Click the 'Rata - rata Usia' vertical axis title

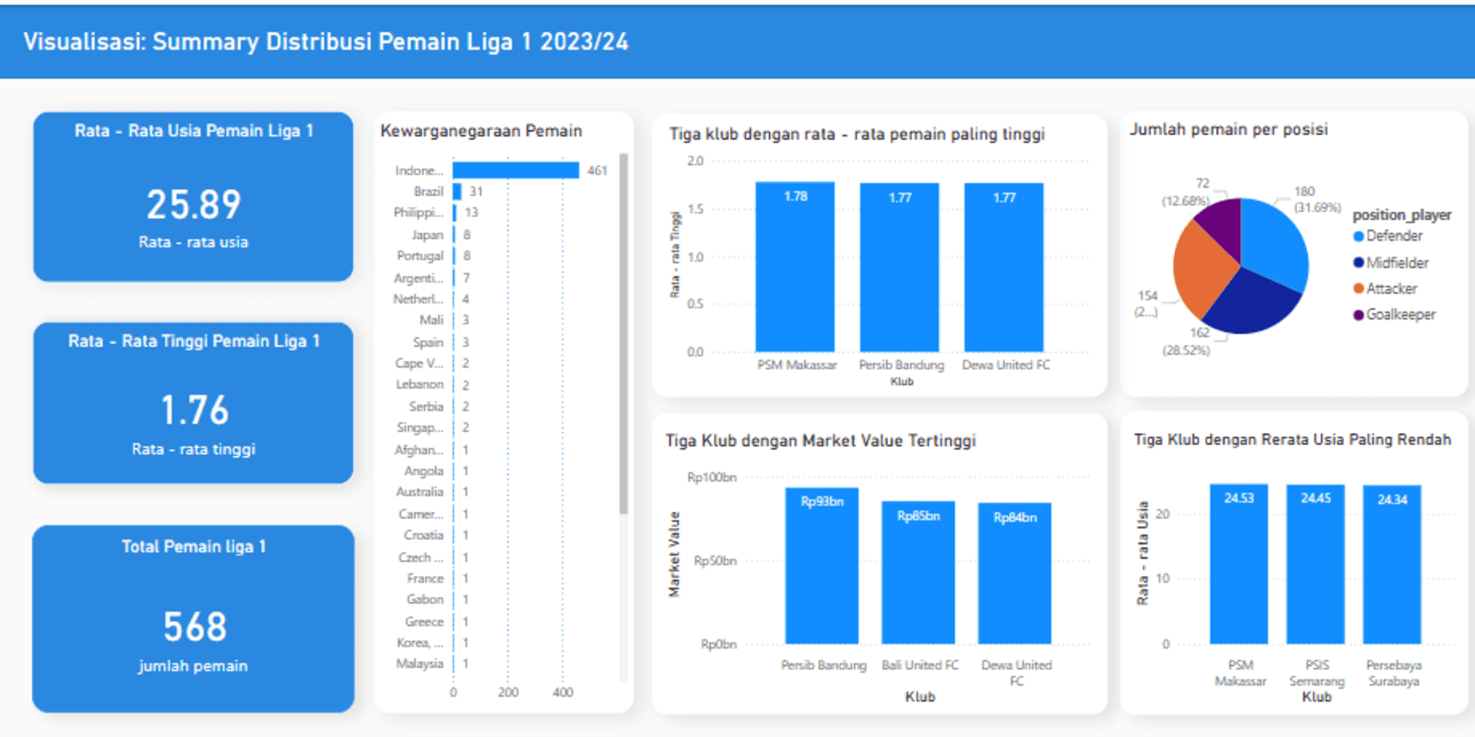point(1142,553)
